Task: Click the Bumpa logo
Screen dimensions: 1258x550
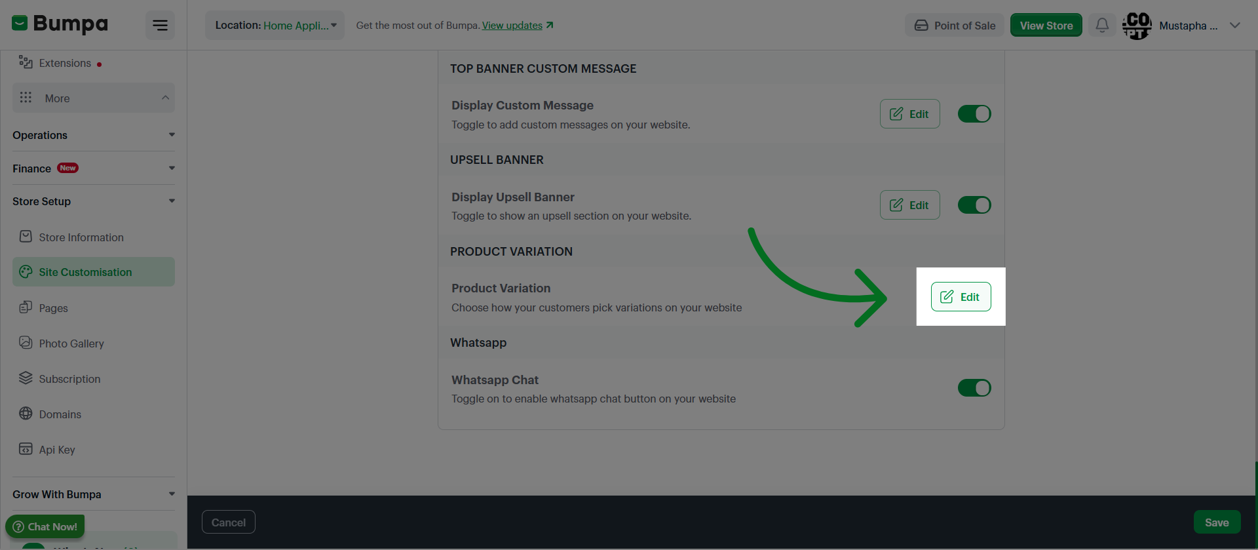Action: pyautogui.click(x=60, y=25)
